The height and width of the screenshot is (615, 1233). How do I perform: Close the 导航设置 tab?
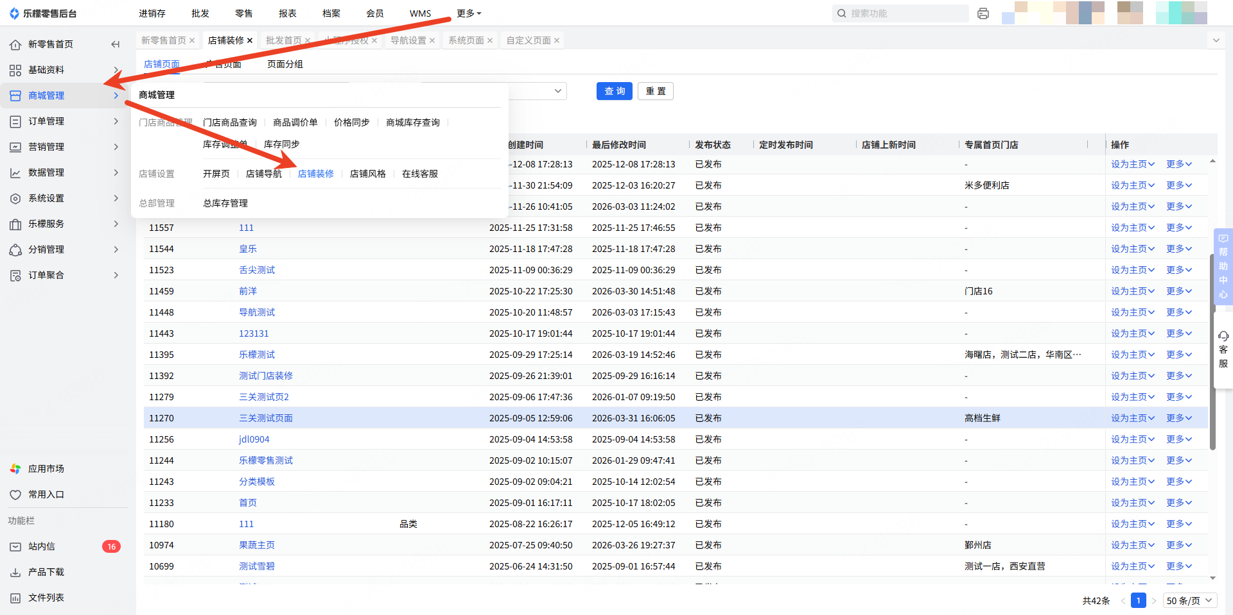tap(432, 40)
